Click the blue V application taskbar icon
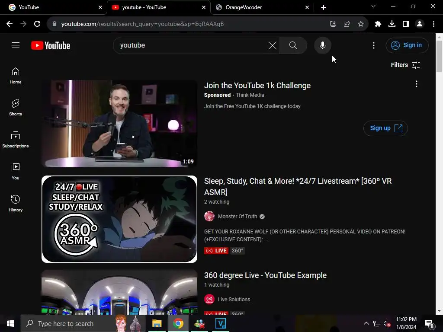The height and width of the screenshot is (332, 443). (x=220, y=323)
